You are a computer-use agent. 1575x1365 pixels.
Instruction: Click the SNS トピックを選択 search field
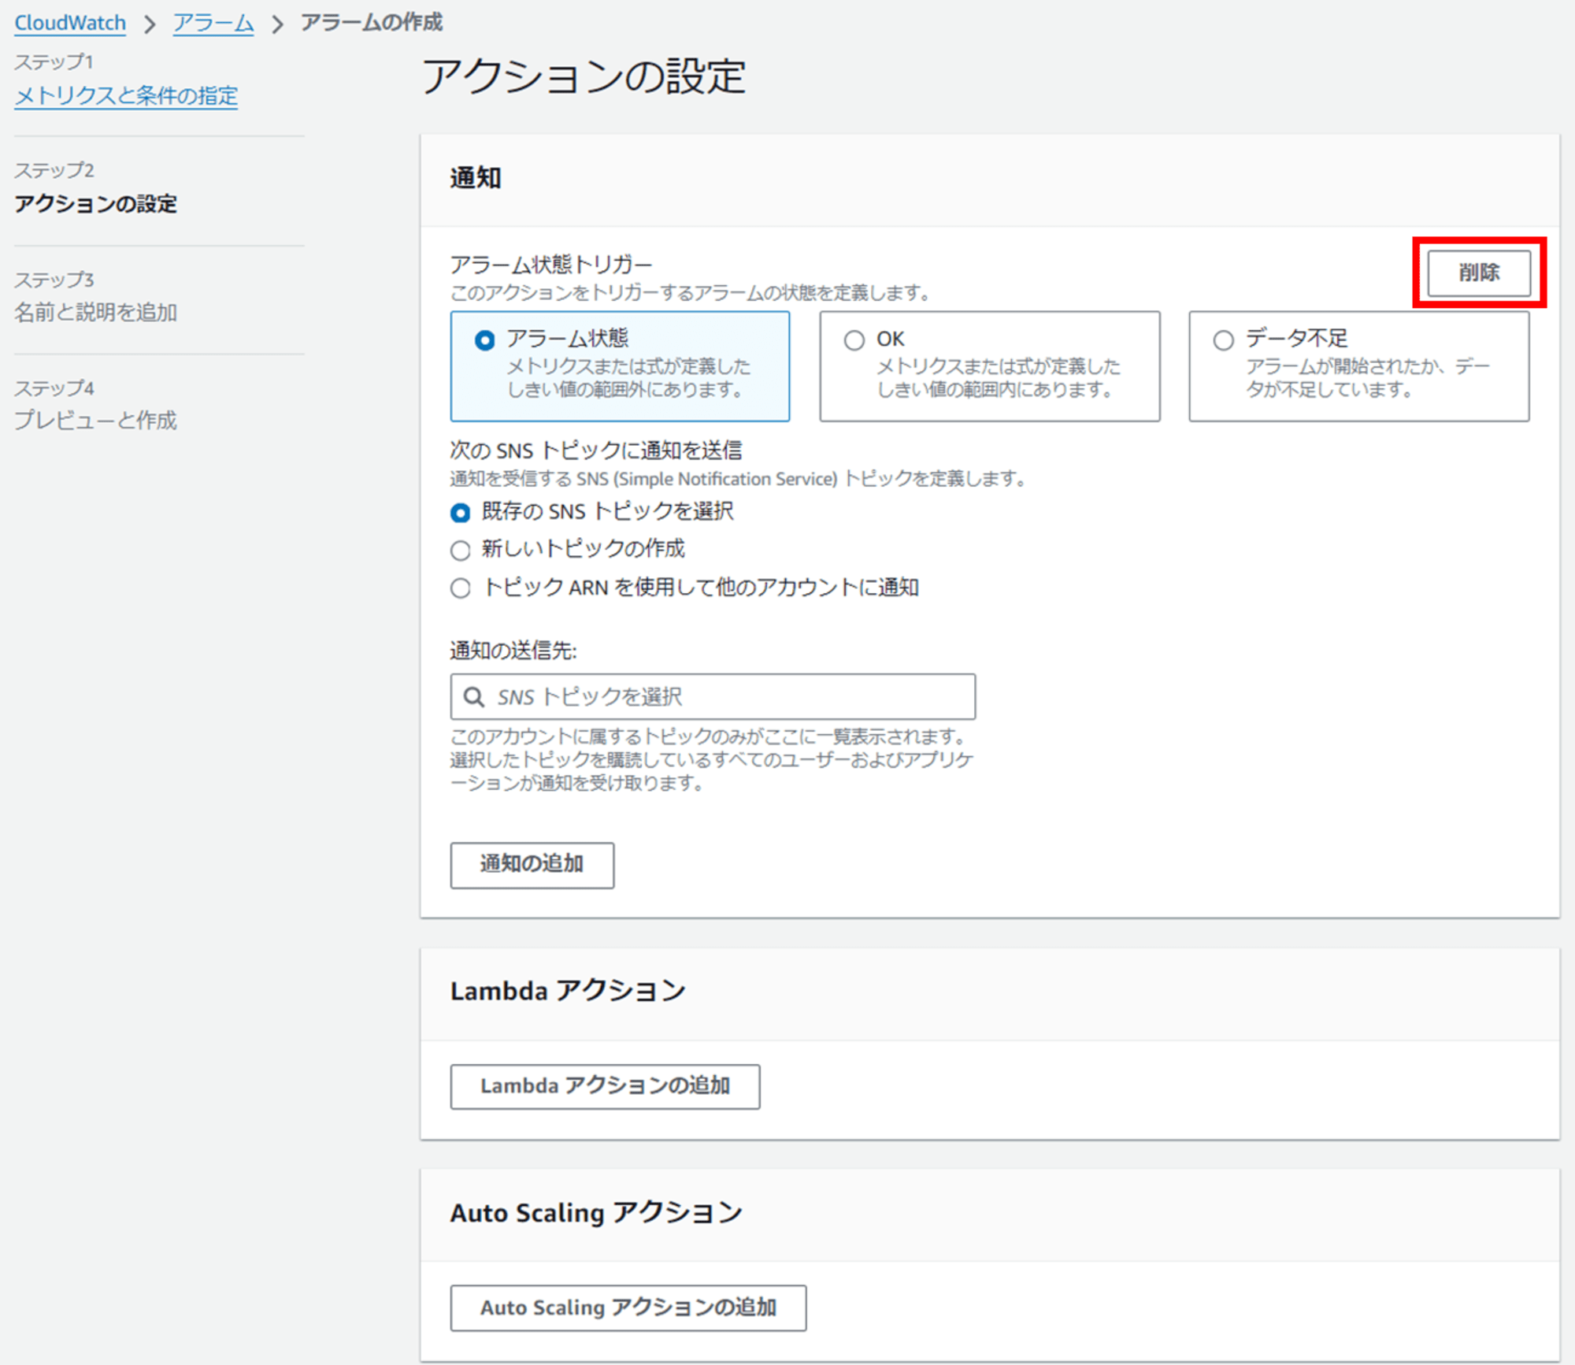(x=713, y=696)
